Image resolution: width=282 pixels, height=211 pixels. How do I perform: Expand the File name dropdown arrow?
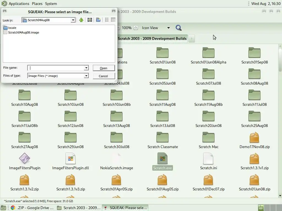[x=86, y=68]
